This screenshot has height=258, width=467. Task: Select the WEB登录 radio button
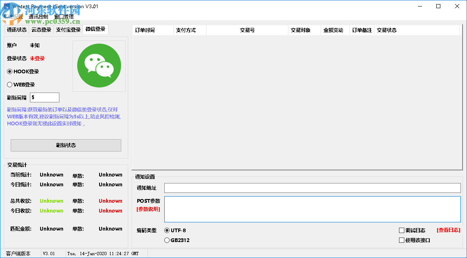[9, 84]
